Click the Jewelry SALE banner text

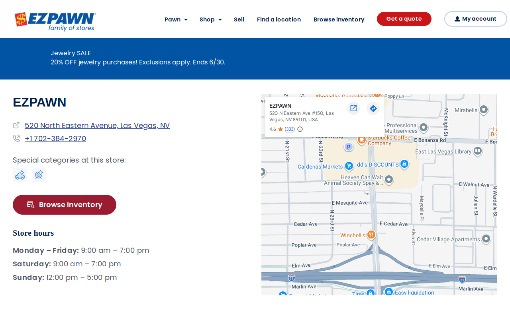click(x=71, y=53)
